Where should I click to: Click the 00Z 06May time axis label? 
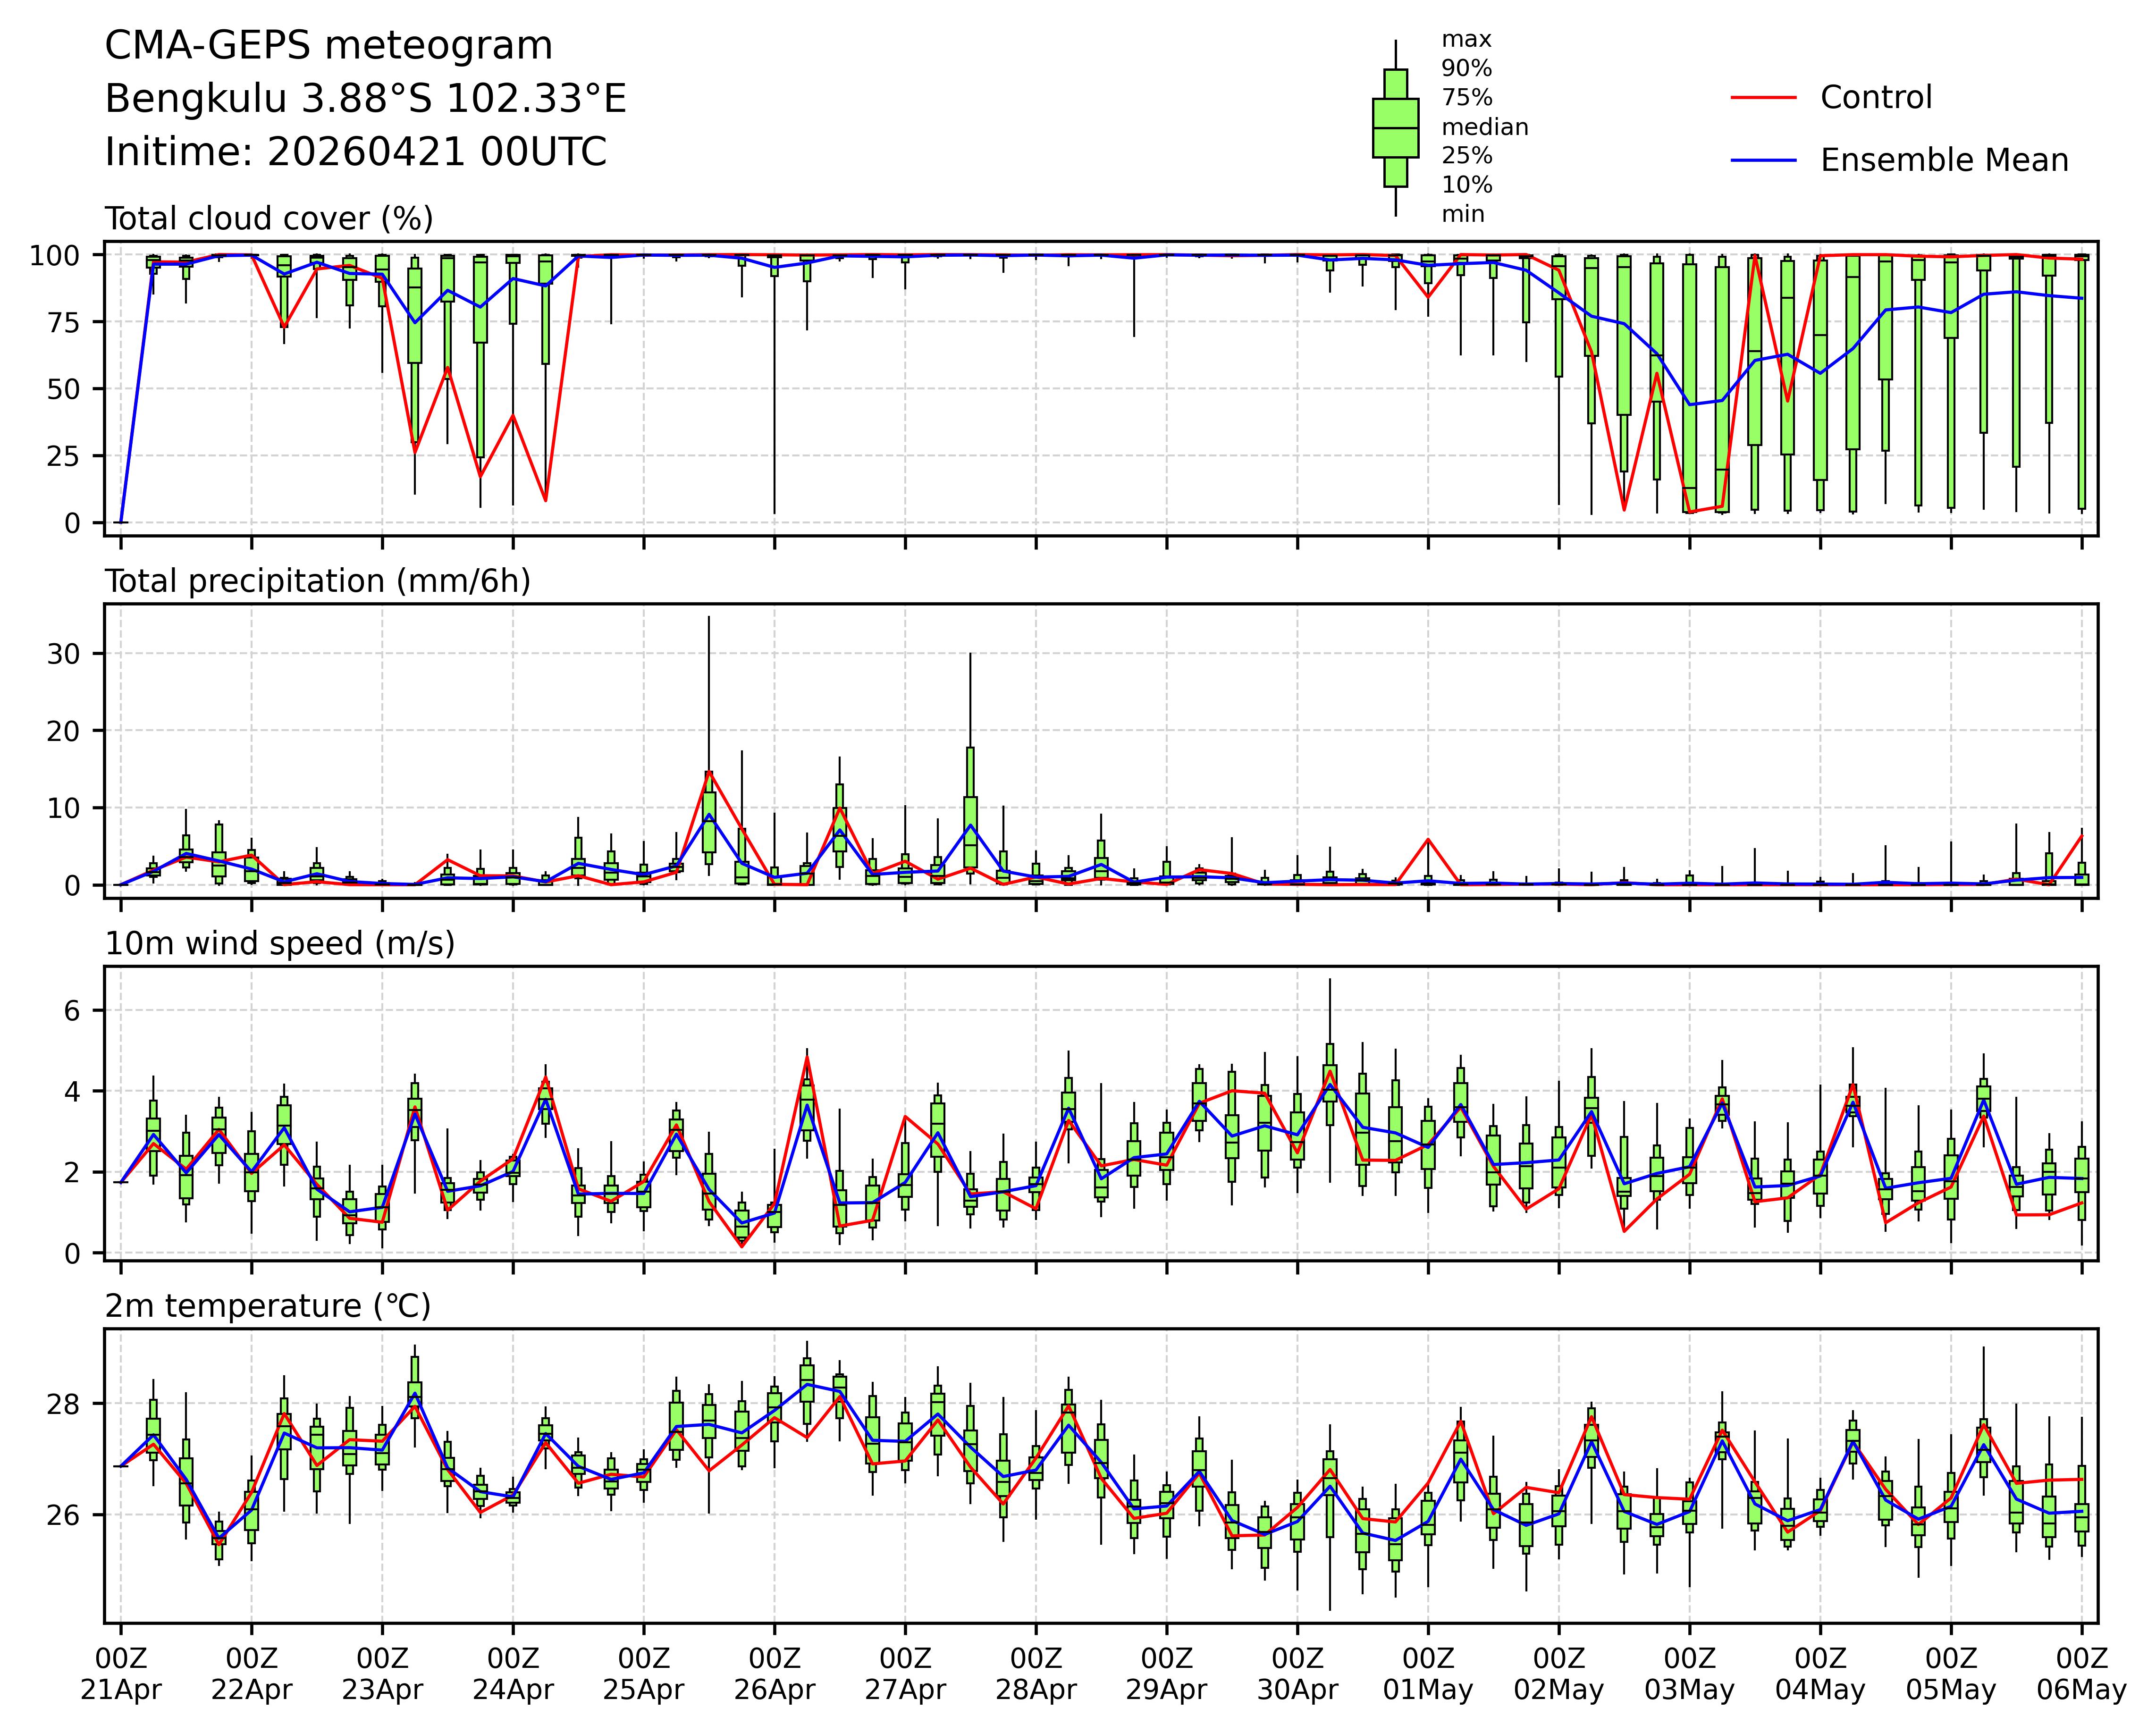pyautogui.click(x=2081, y=1675)
